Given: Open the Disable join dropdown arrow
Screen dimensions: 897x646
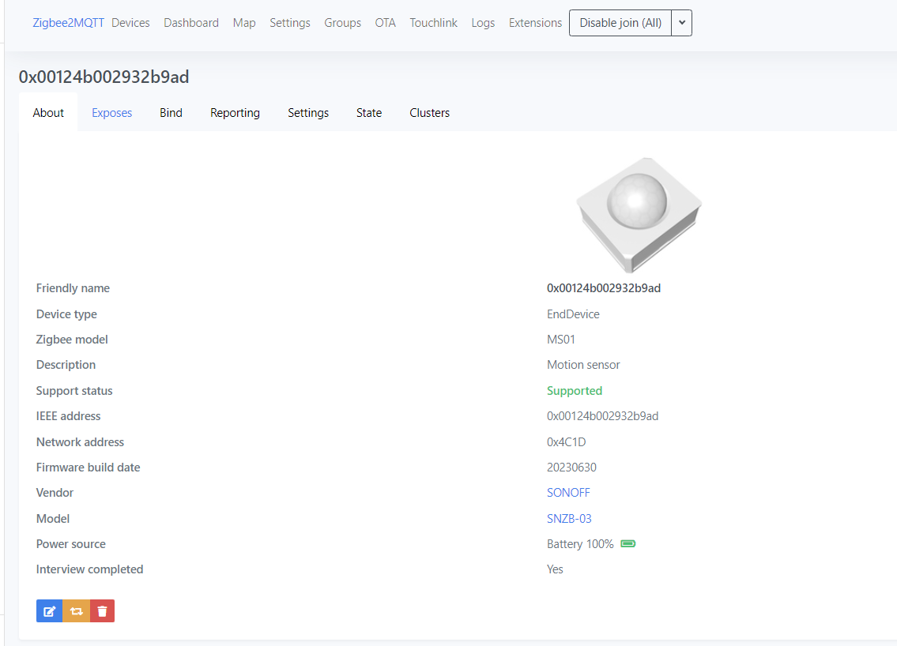Looking at the screenshot, I should [682, 23].
